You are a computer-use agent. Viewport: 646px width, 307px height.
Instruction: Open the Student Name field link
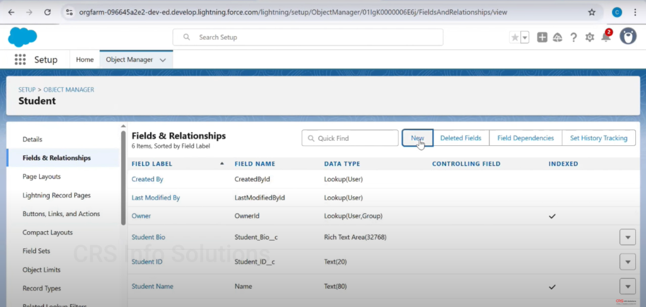pos(152,286)
